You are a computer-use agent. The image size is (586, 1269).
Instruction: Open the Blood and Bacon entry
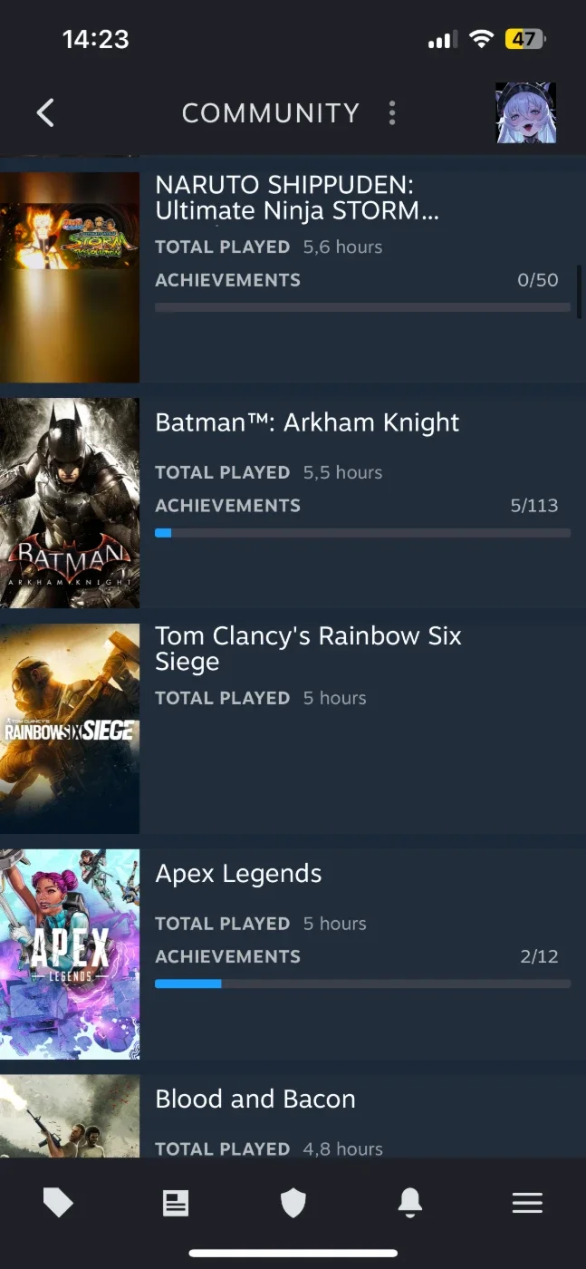pos(293,1117)
